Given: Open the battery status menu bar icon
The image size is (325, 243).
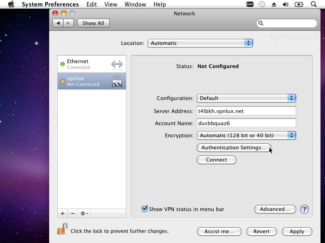Looking at the screenshot, I should coord(299,4).
